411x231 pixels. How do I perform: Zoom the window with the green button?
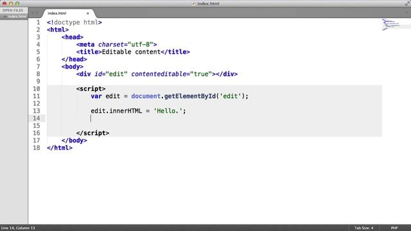[x=17, y=4]
